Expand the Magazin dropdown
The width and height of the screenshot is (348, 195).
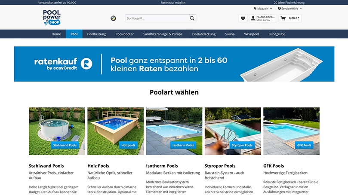pyautogui.click(x=262, y=8)
